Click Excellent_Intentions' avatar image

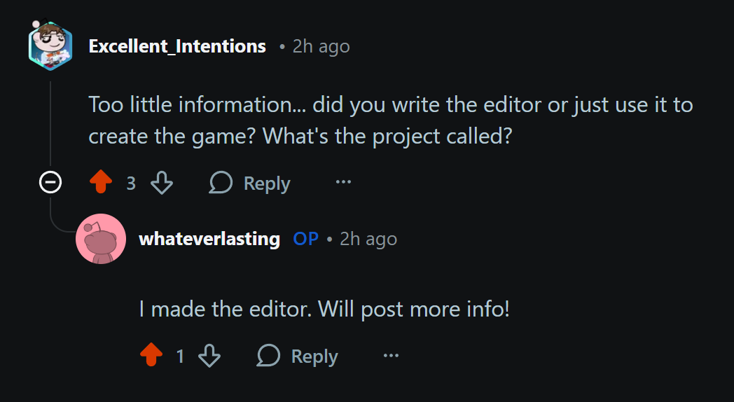click(50, 46)
